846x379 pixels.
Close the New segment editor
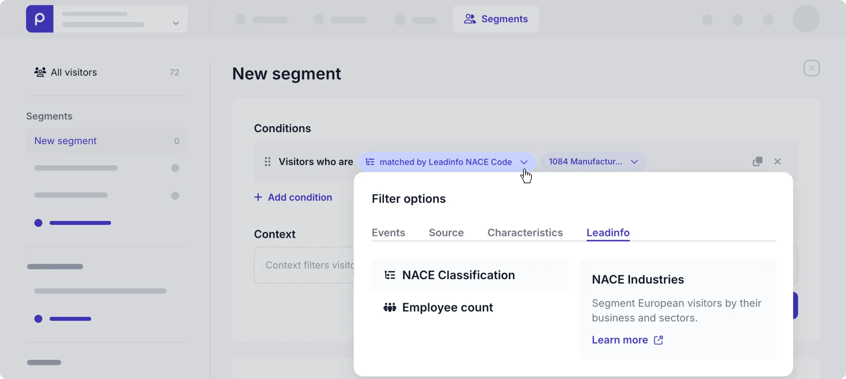coord(812,68)
